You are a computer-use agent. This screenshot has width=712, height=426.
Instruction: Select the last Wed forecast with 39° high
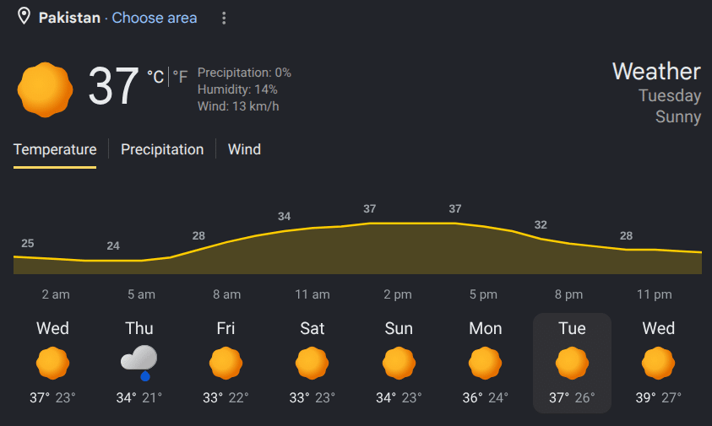[659, 363]
